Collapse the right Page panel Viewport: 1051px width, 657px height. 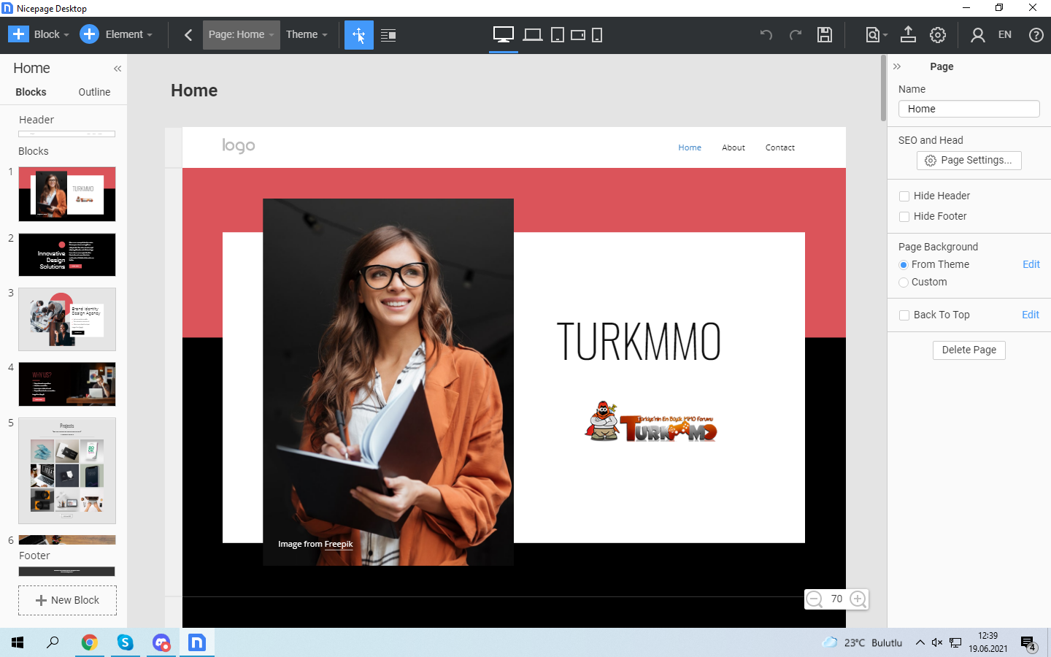[897, 66]
